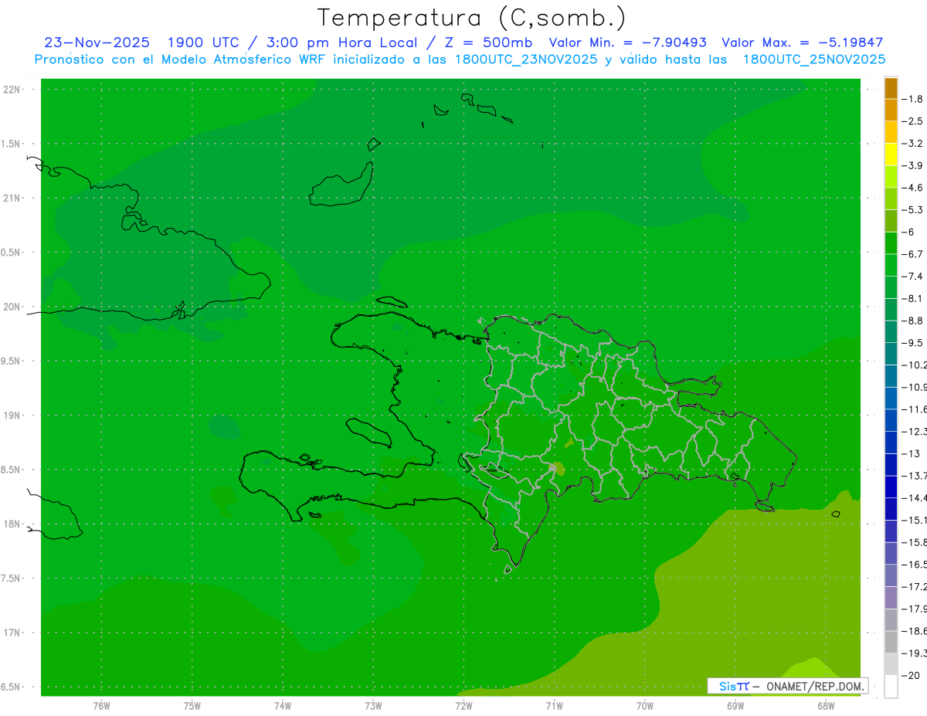Click the '-4.6' color scale label

pos(912,188)
